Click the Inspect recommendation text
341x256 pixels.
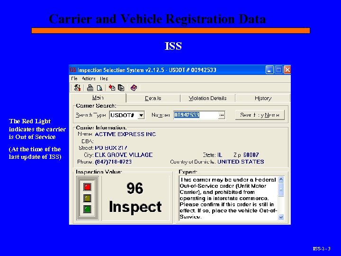tap(135, 207)
